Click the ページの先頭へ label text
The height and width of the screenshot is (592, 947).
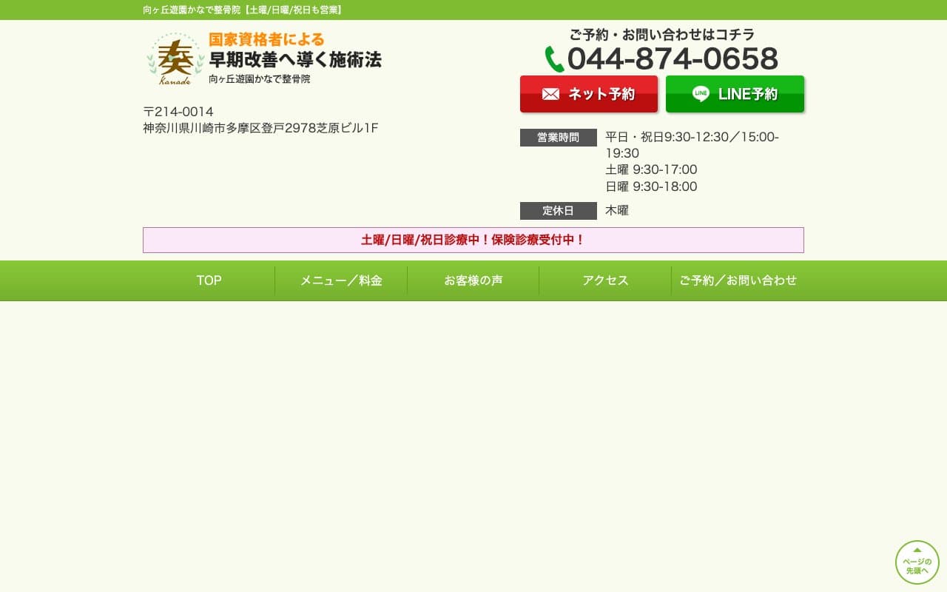pos(917,566)
